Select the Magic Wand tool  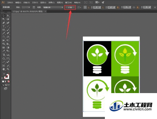coord(4,19)
